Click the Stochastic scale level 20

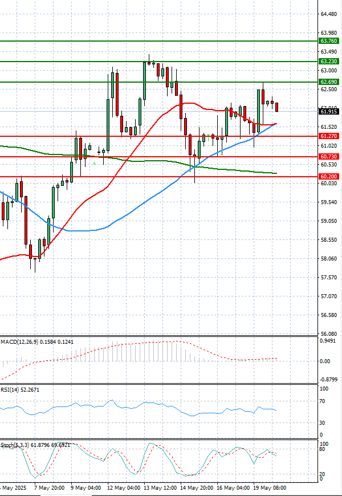pyautogui.click(x=323, y=474)
